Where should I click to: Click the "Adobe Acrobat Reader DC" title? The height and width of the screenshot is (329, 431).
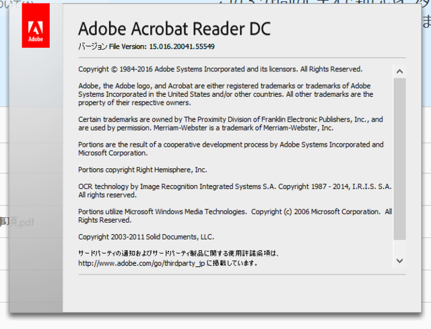click(174, 29)
